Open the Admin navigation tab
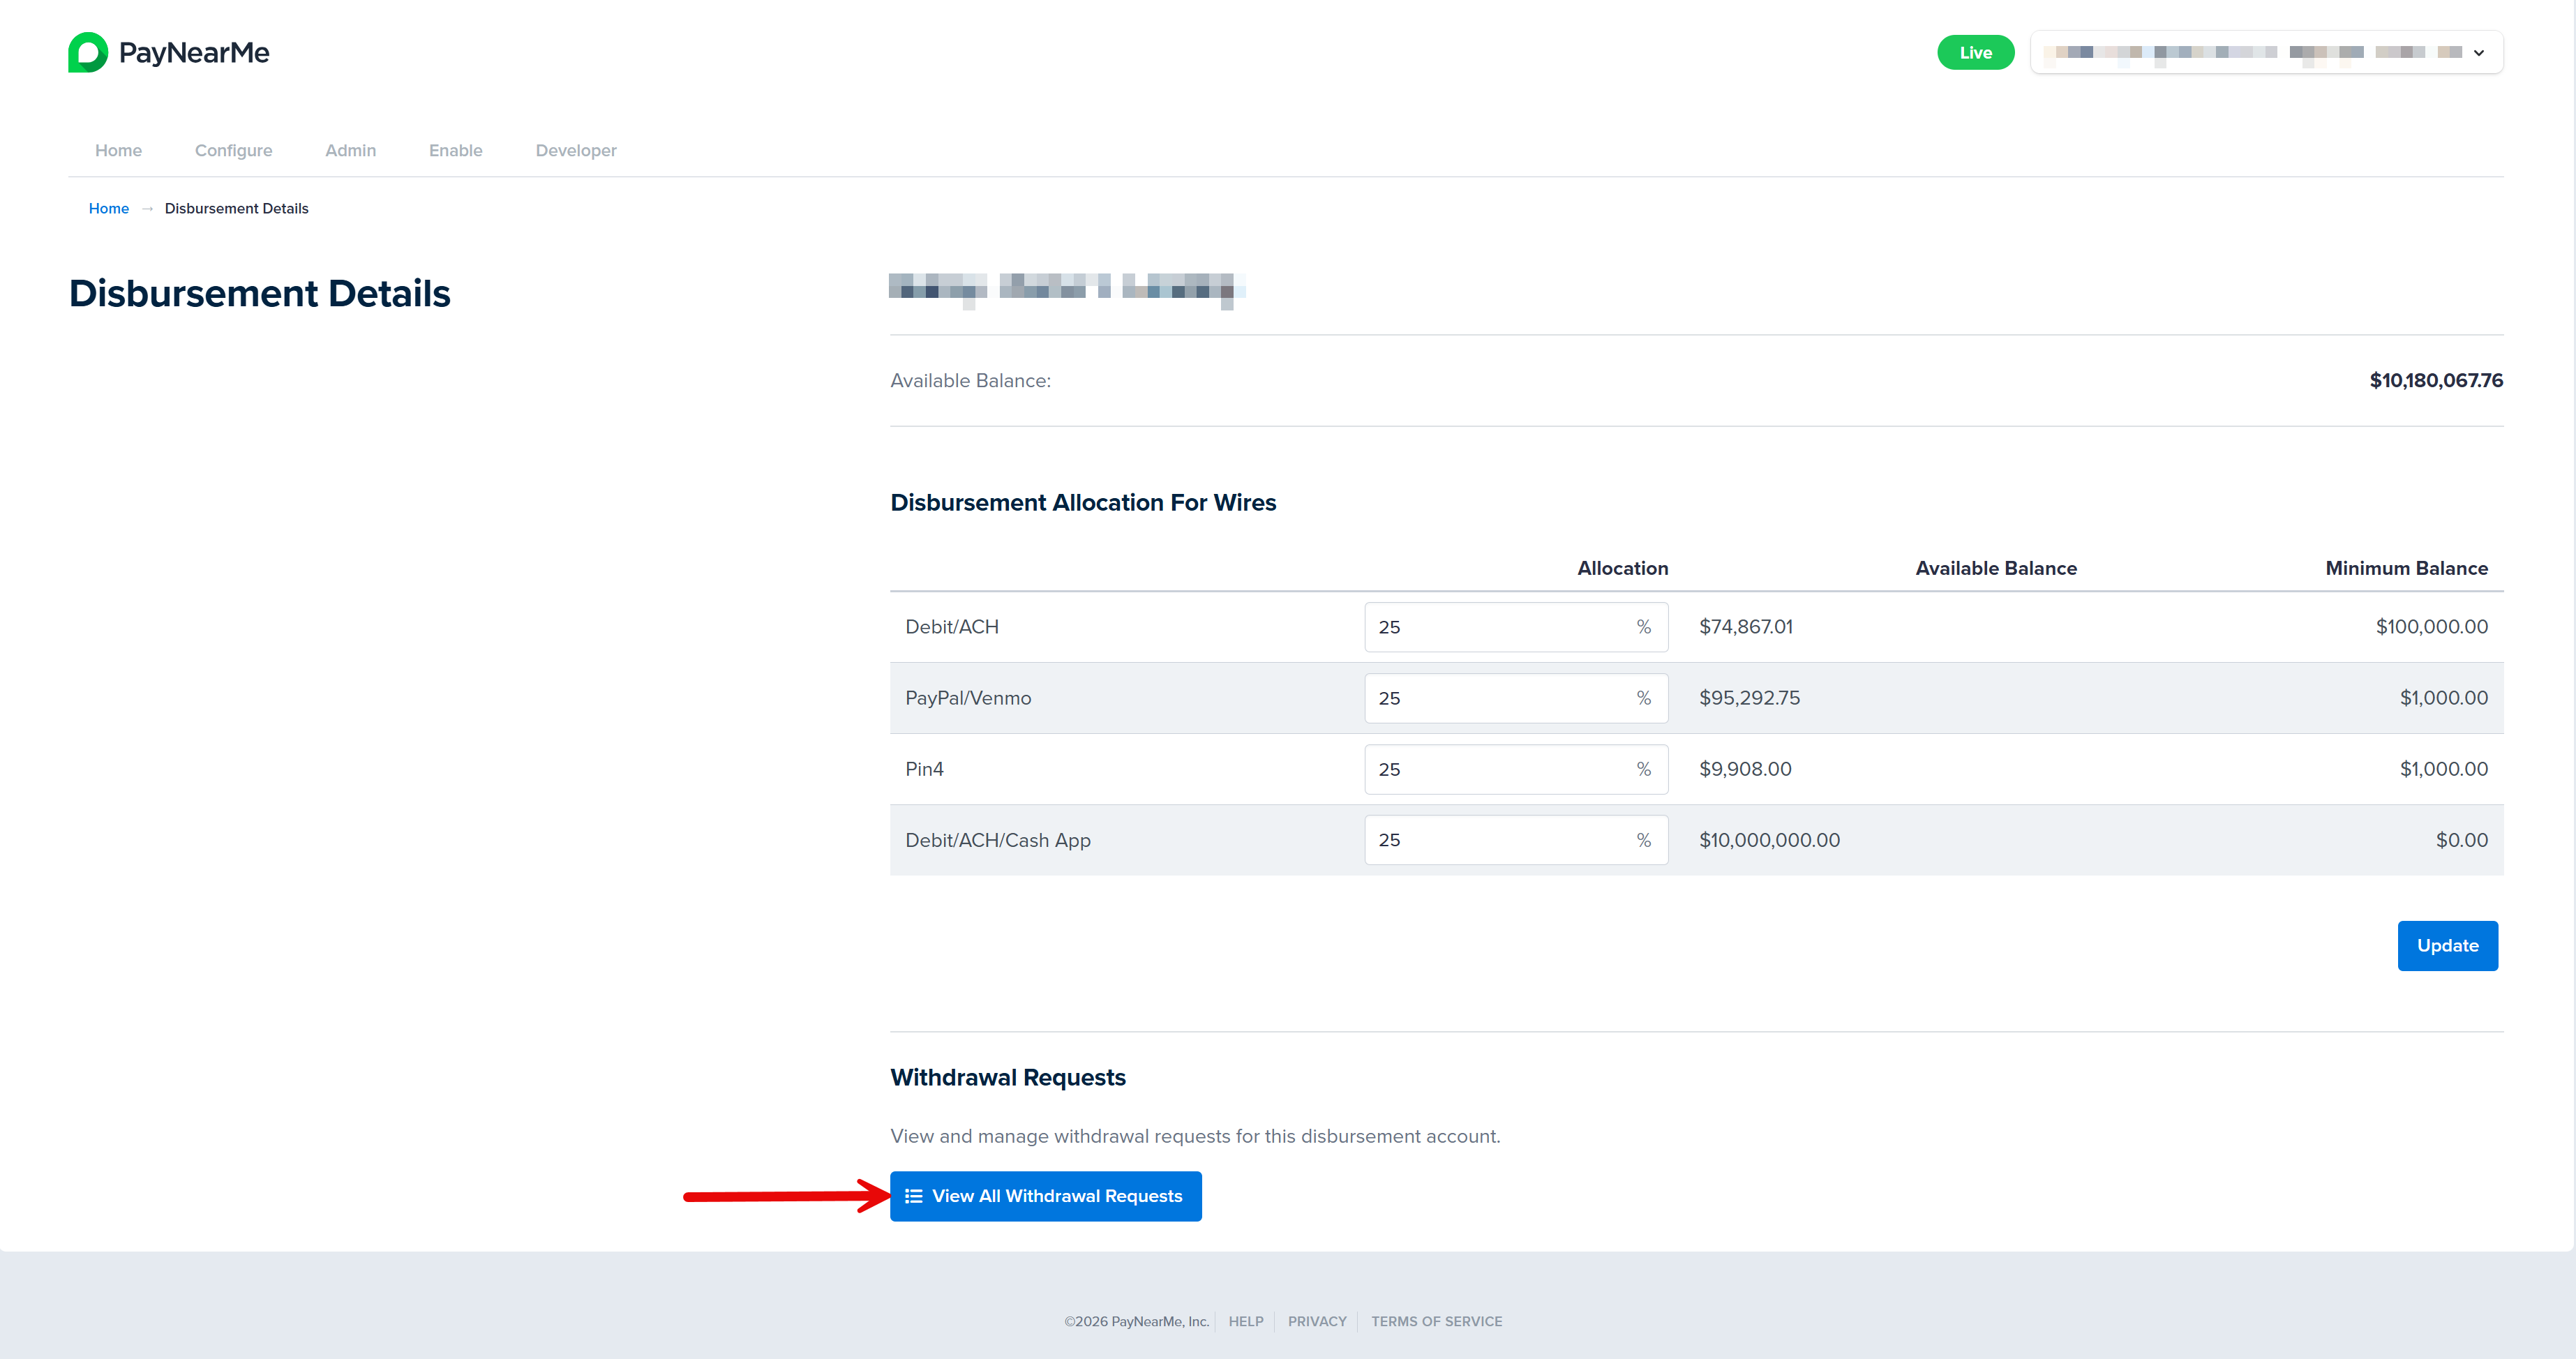The image size is (2576, 1359). (x=350, y=150)
